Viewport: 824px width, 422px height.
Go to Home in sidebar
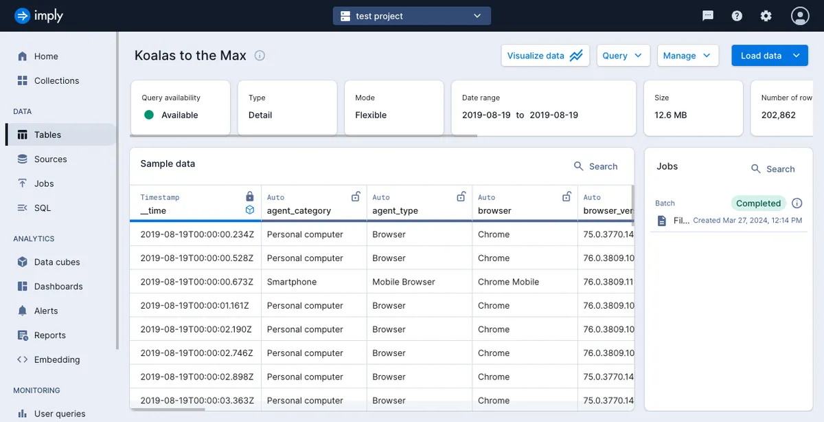[x=46, y=56]
